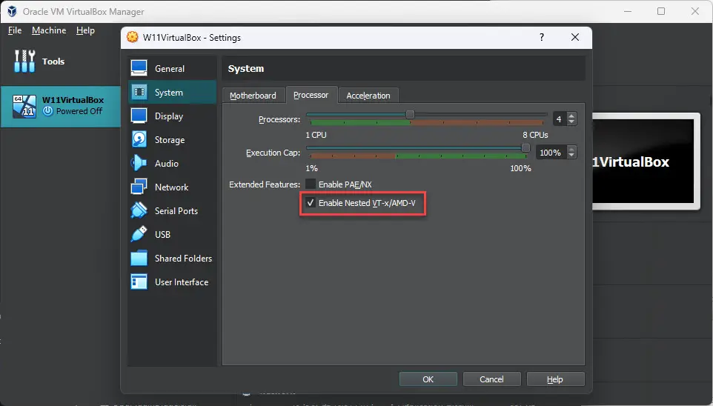This screenshot has height=406, width=713.
Task: Click the Processors count spinbox arrows
Action: click(x=571, y=119)
